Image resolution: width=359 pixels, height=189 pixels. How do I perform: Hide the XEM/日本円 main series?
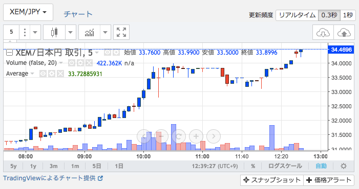pyautogui.click(x=108, y=53)
